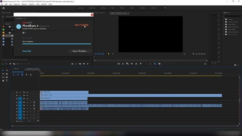Open timeline display settings wrench
242x136 pixels.
coord(31,75)
